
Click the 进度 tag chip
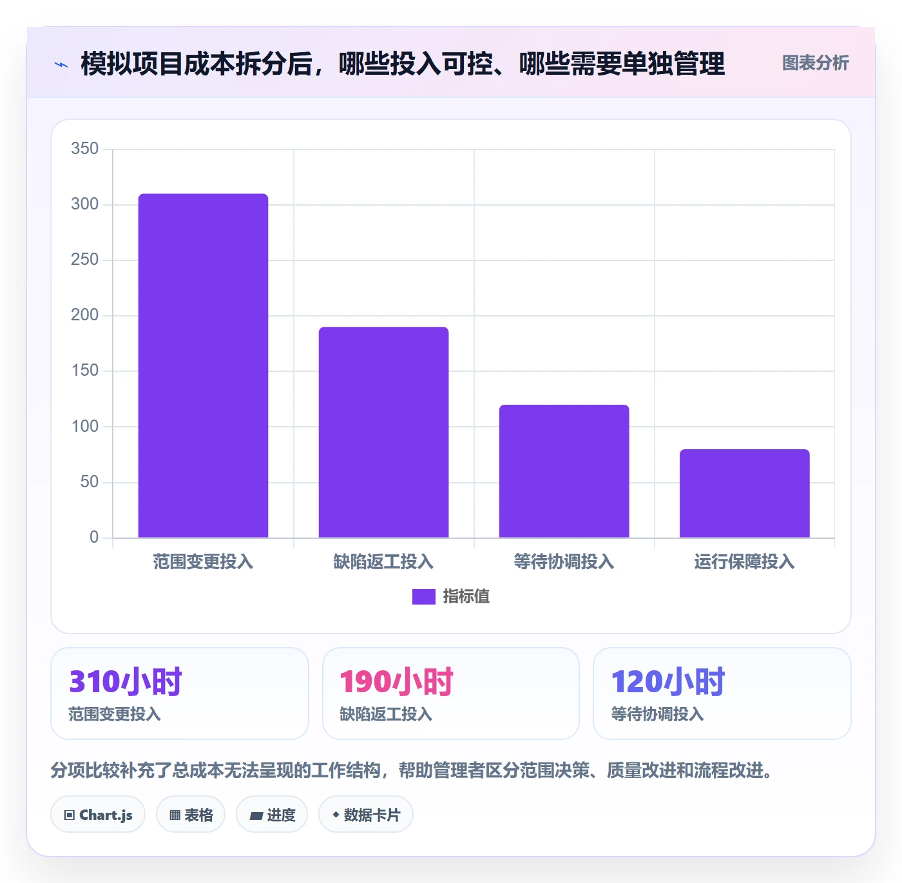pyautogui.click(x=272, y=815)
